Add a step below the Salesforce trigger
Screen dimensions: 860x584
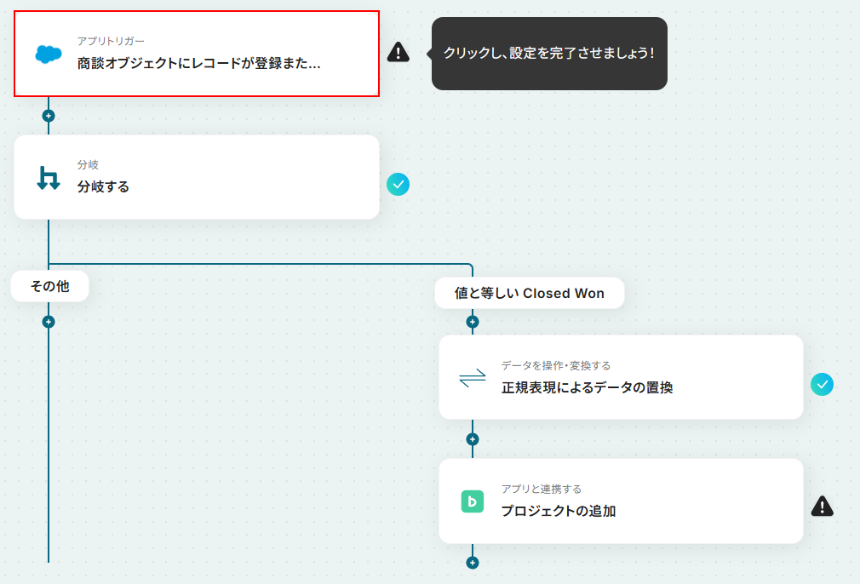point(49,116)
